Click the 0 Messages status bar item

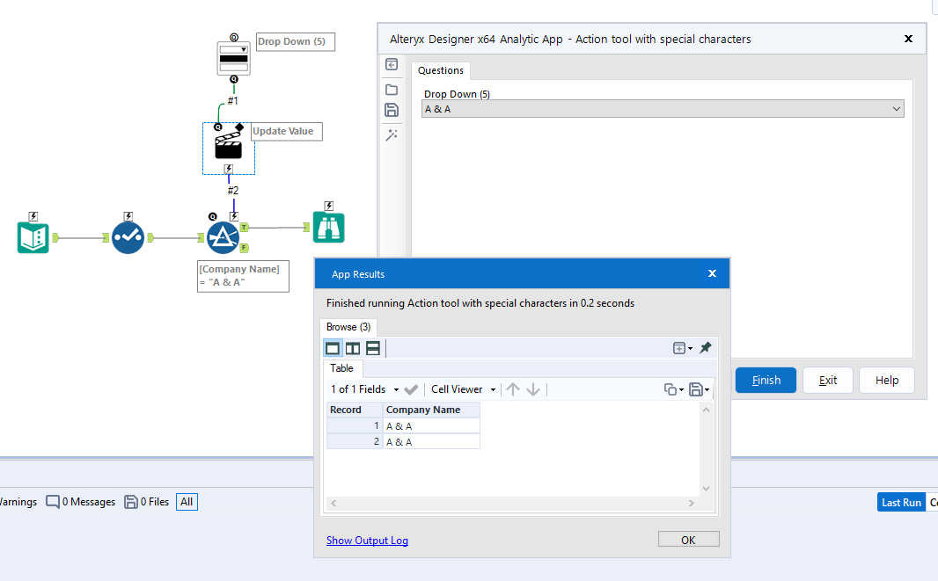pos(80,502)
